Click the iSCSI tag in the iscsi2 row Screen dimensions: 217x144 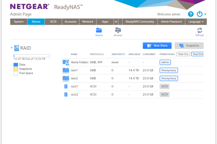tap(164, 95)
